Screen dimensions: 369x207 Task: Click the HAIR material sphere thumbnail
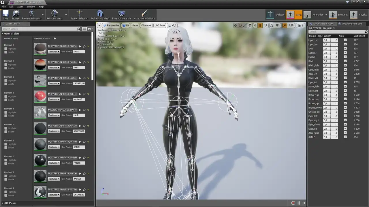[x=40, y=112]
